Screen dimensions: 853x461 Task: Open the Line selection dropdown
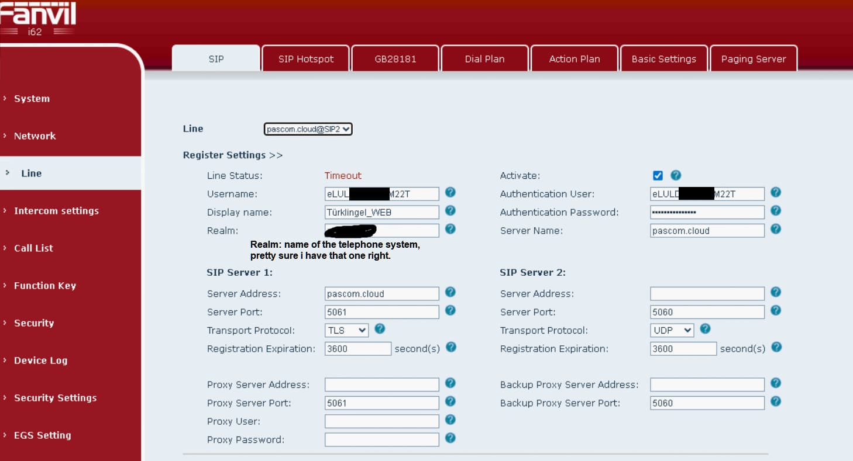pyautogui.click(x=308, y=129)
